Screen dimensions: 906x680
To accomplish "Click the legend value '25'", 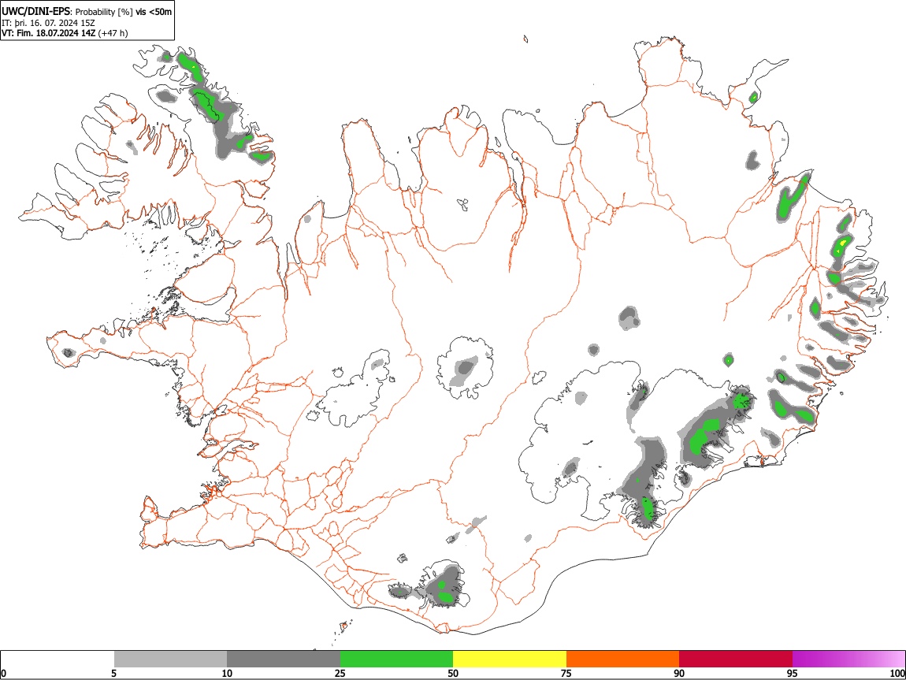I will point(340,674).
